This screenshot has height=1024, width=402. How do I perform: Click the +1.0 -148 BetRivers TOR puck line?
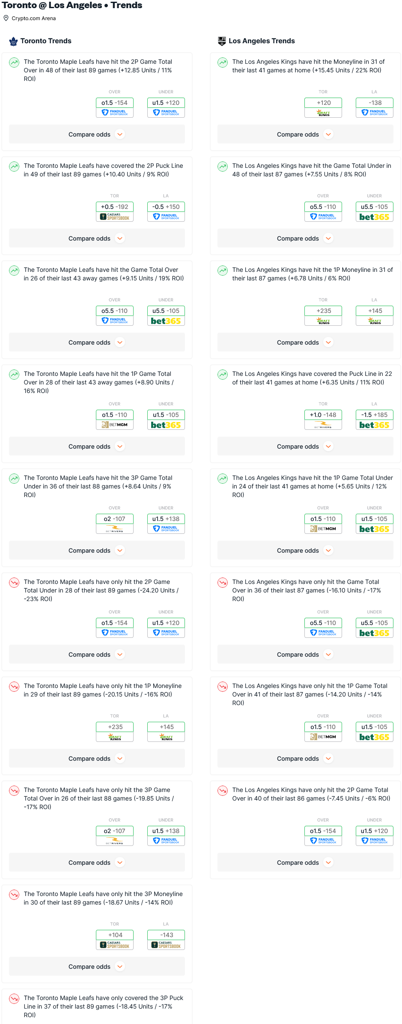pos(323,420)
